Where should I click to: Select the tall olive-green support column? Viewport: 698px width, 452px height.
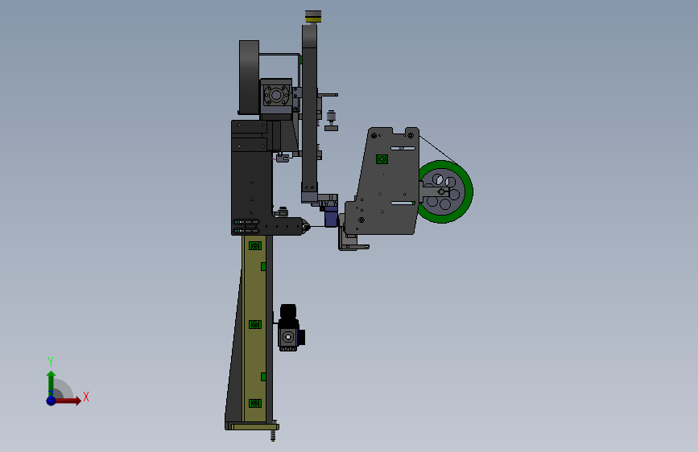tap(254, 328)
